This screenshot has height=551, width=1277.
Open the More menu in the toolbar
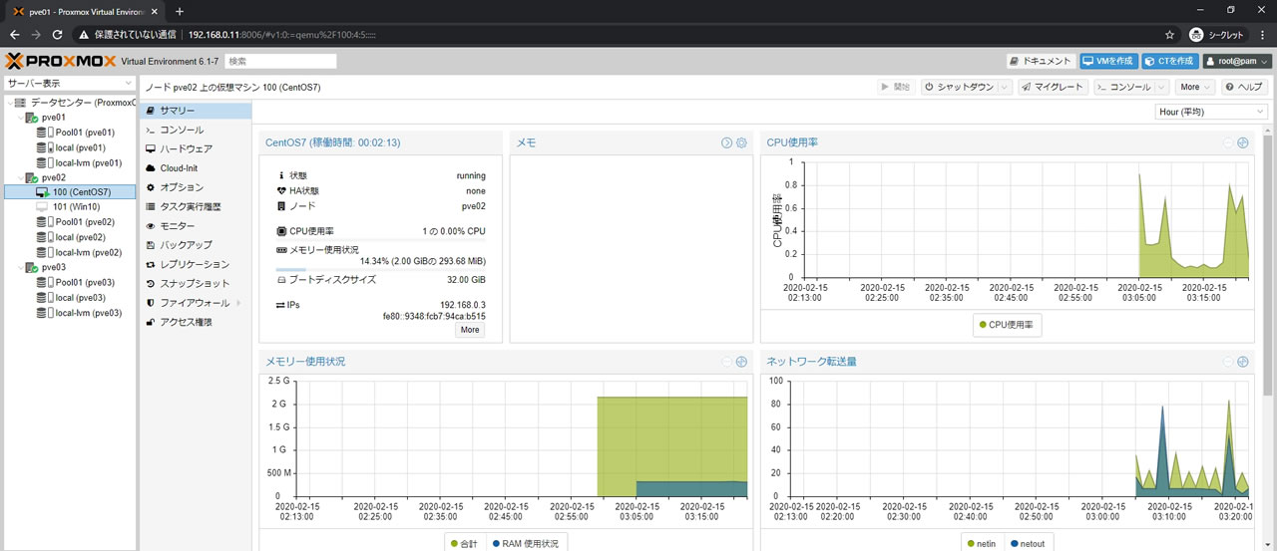[x=1194, y=87]
